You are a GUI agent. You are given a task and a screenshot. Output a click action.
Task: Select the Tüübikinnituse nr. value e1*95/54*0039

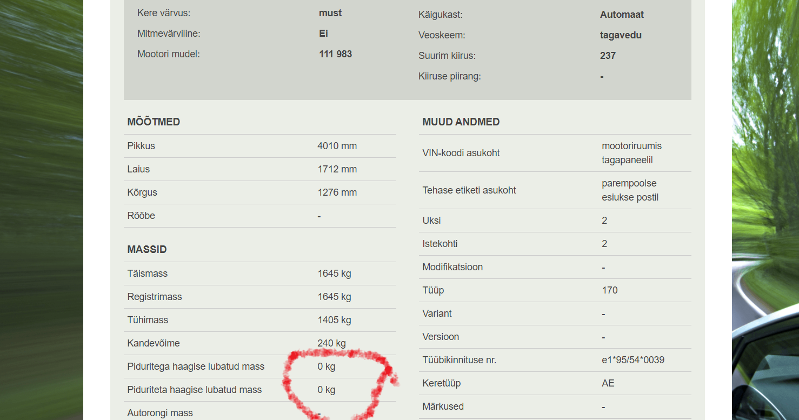click(633, 360)
